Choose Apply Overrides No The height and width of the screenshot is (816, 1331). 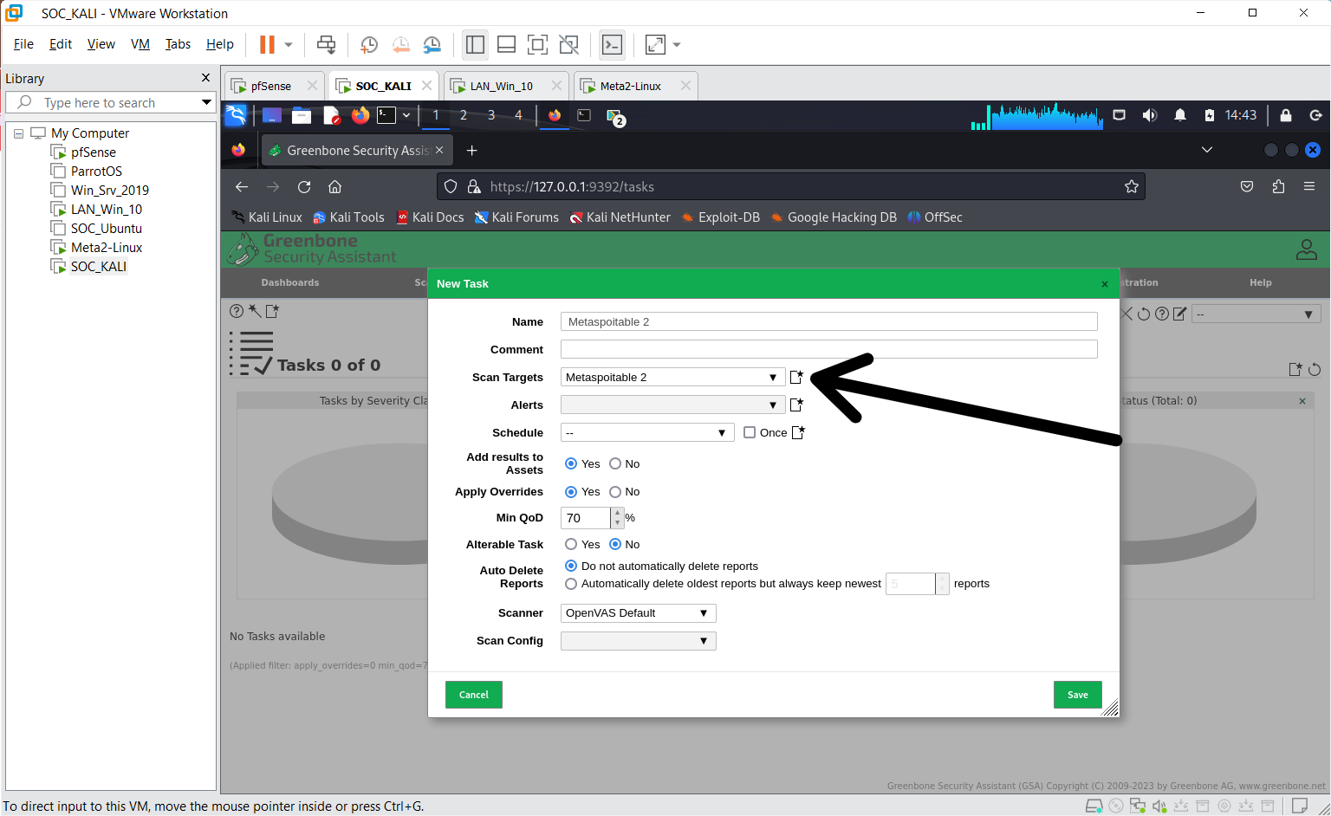615,491
